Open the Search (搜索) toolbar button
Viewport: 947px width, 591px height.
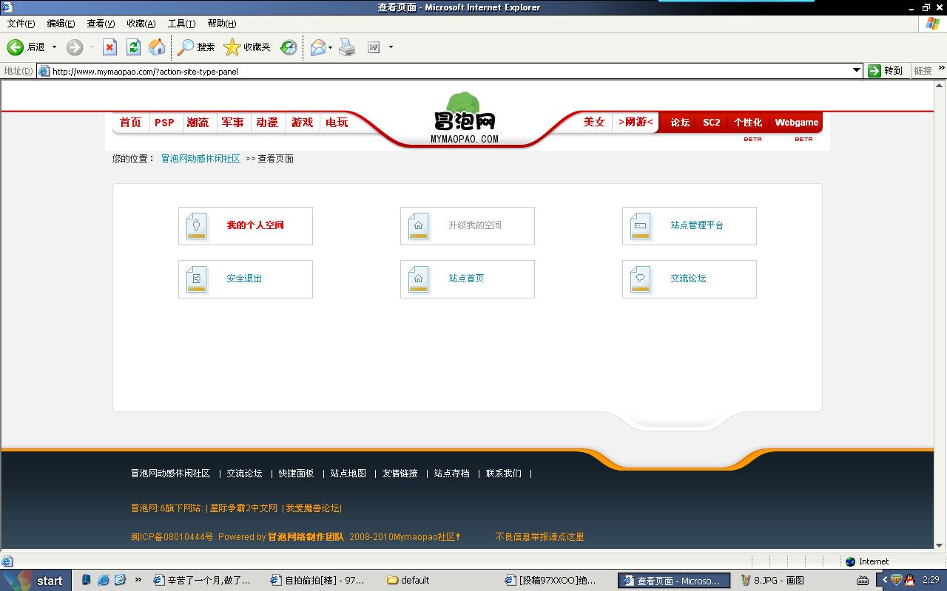[x=195, y=47]
